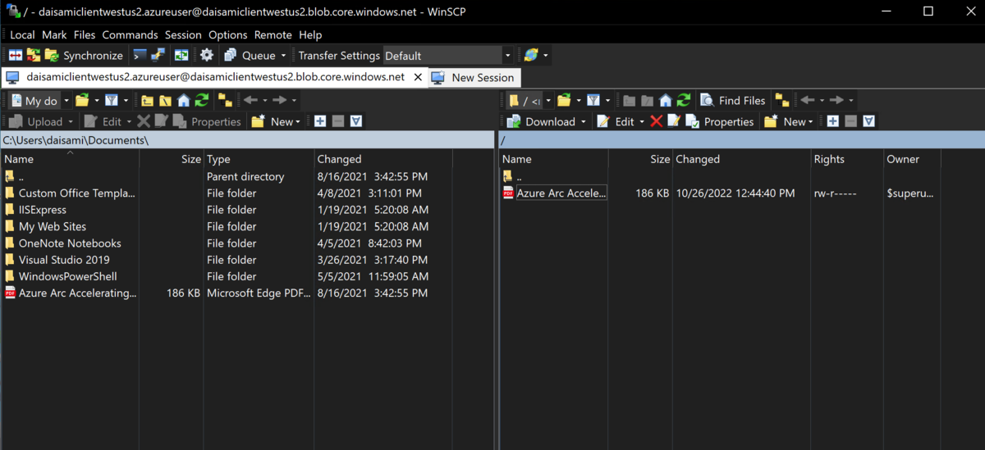Image resolution: width=985 pixels, height=450 pixels.
Task: Open the Local menu
Action: (x=22, y=35)
